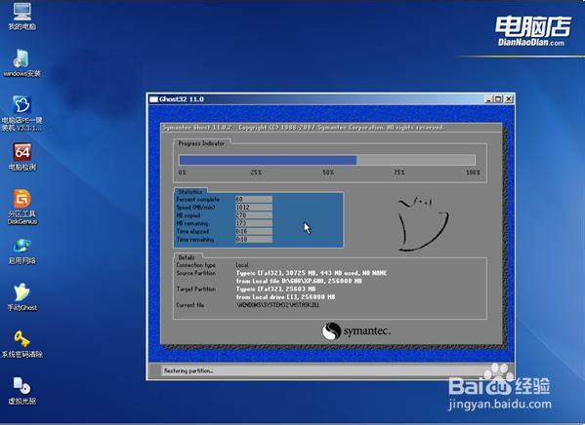Click the Time remaining value 0:10
The width and height of the screenshot is (585, 425).
(x=254, y=239)
